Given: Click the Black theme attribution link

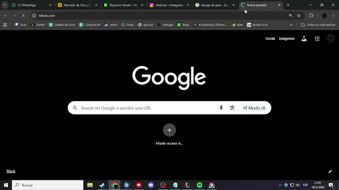Looking at the screenshot, I should coord(11,171).
